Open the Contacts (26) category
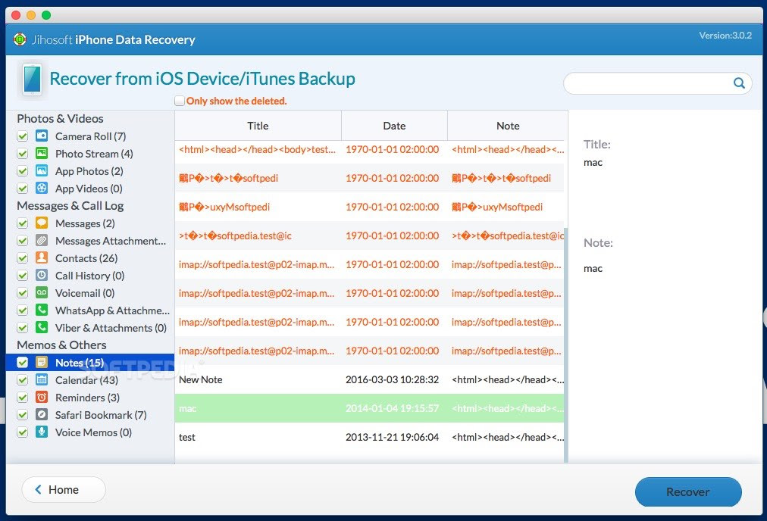This screenshot has width=767, height=521. coord(86,258)
